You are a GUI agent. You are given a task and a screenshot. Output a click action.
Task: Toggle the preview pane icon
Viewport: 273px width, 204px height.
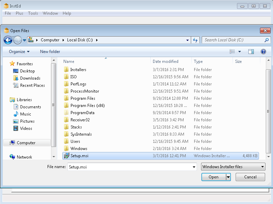point(251,52)
